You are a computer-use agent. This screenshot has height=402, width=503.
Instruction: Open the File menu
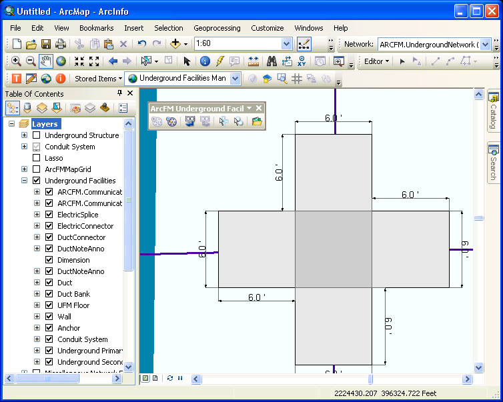(x=15, y=28)
